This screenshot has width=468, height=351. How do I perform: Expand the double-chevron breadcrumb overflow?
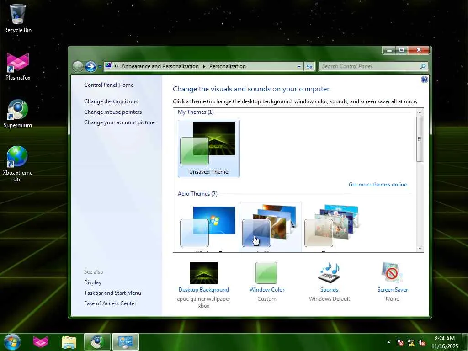pyautogui.click(x=116, y=66)
